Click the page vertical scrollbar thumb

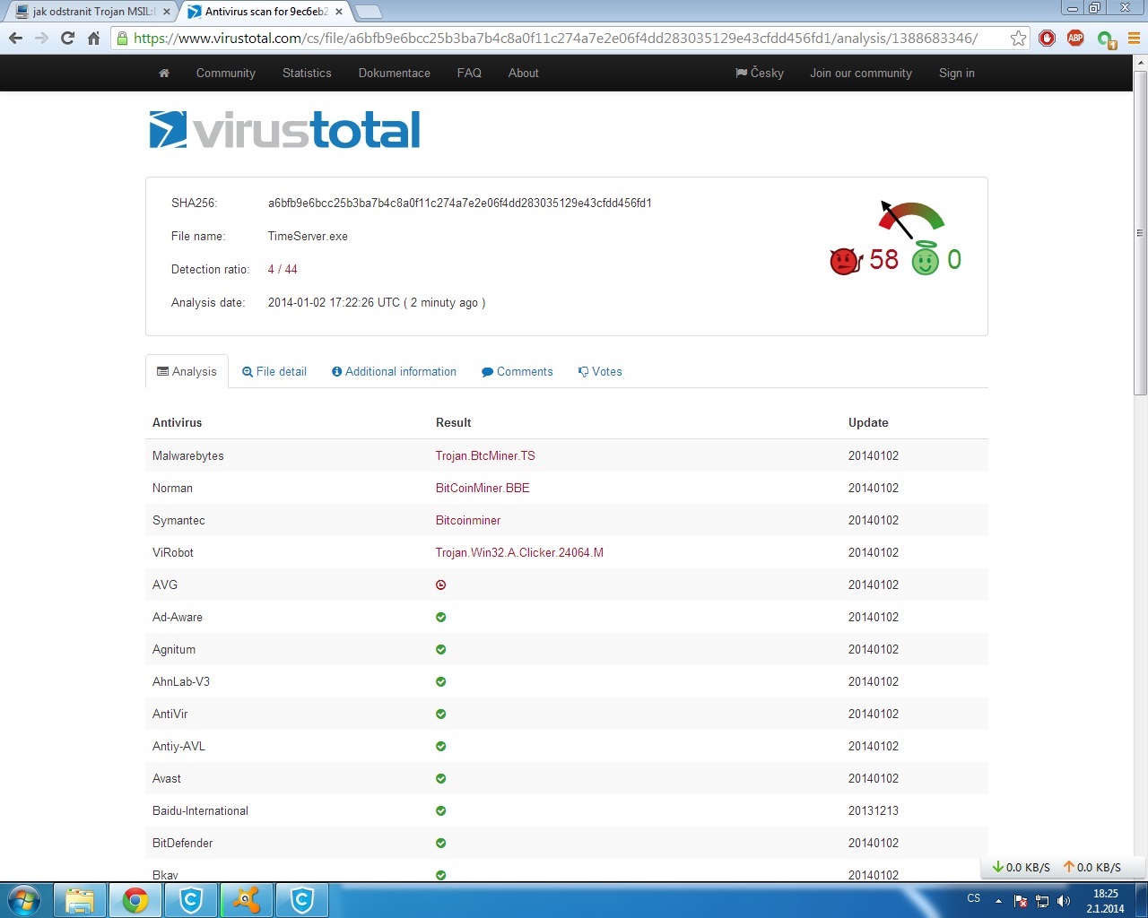coord(1140,233)
